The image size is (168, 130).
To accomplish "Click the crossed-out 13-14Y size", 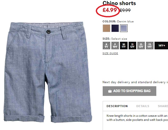I will point(150,46).
